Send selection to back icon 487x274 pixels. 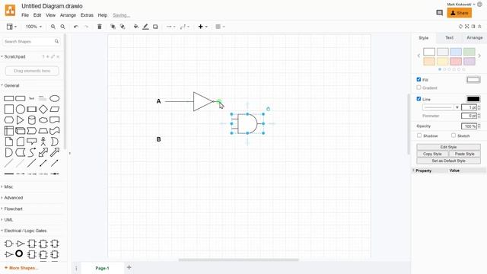pyautogui.click(x=123, y=27)
